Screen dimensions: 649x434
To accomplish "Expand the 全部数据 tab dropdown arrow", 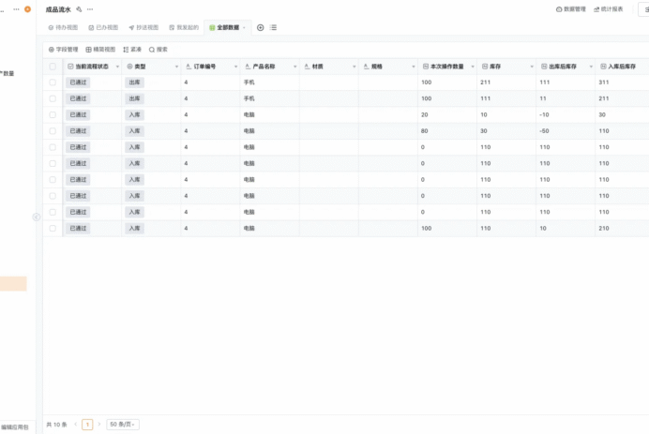I will pos(244,28).
